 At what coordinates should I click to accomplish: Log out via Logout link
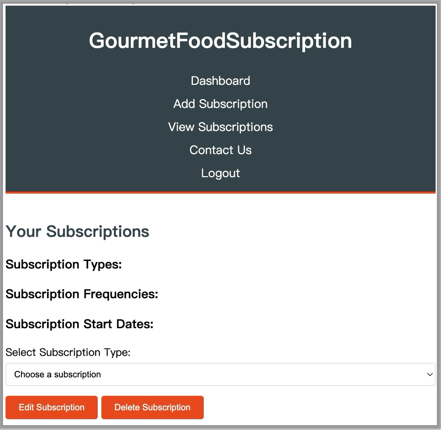coord(220,173)
